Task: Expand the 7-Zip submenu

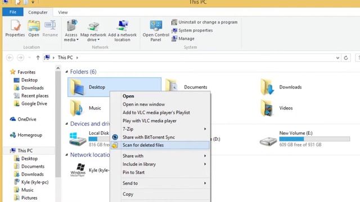Action: 160,129
